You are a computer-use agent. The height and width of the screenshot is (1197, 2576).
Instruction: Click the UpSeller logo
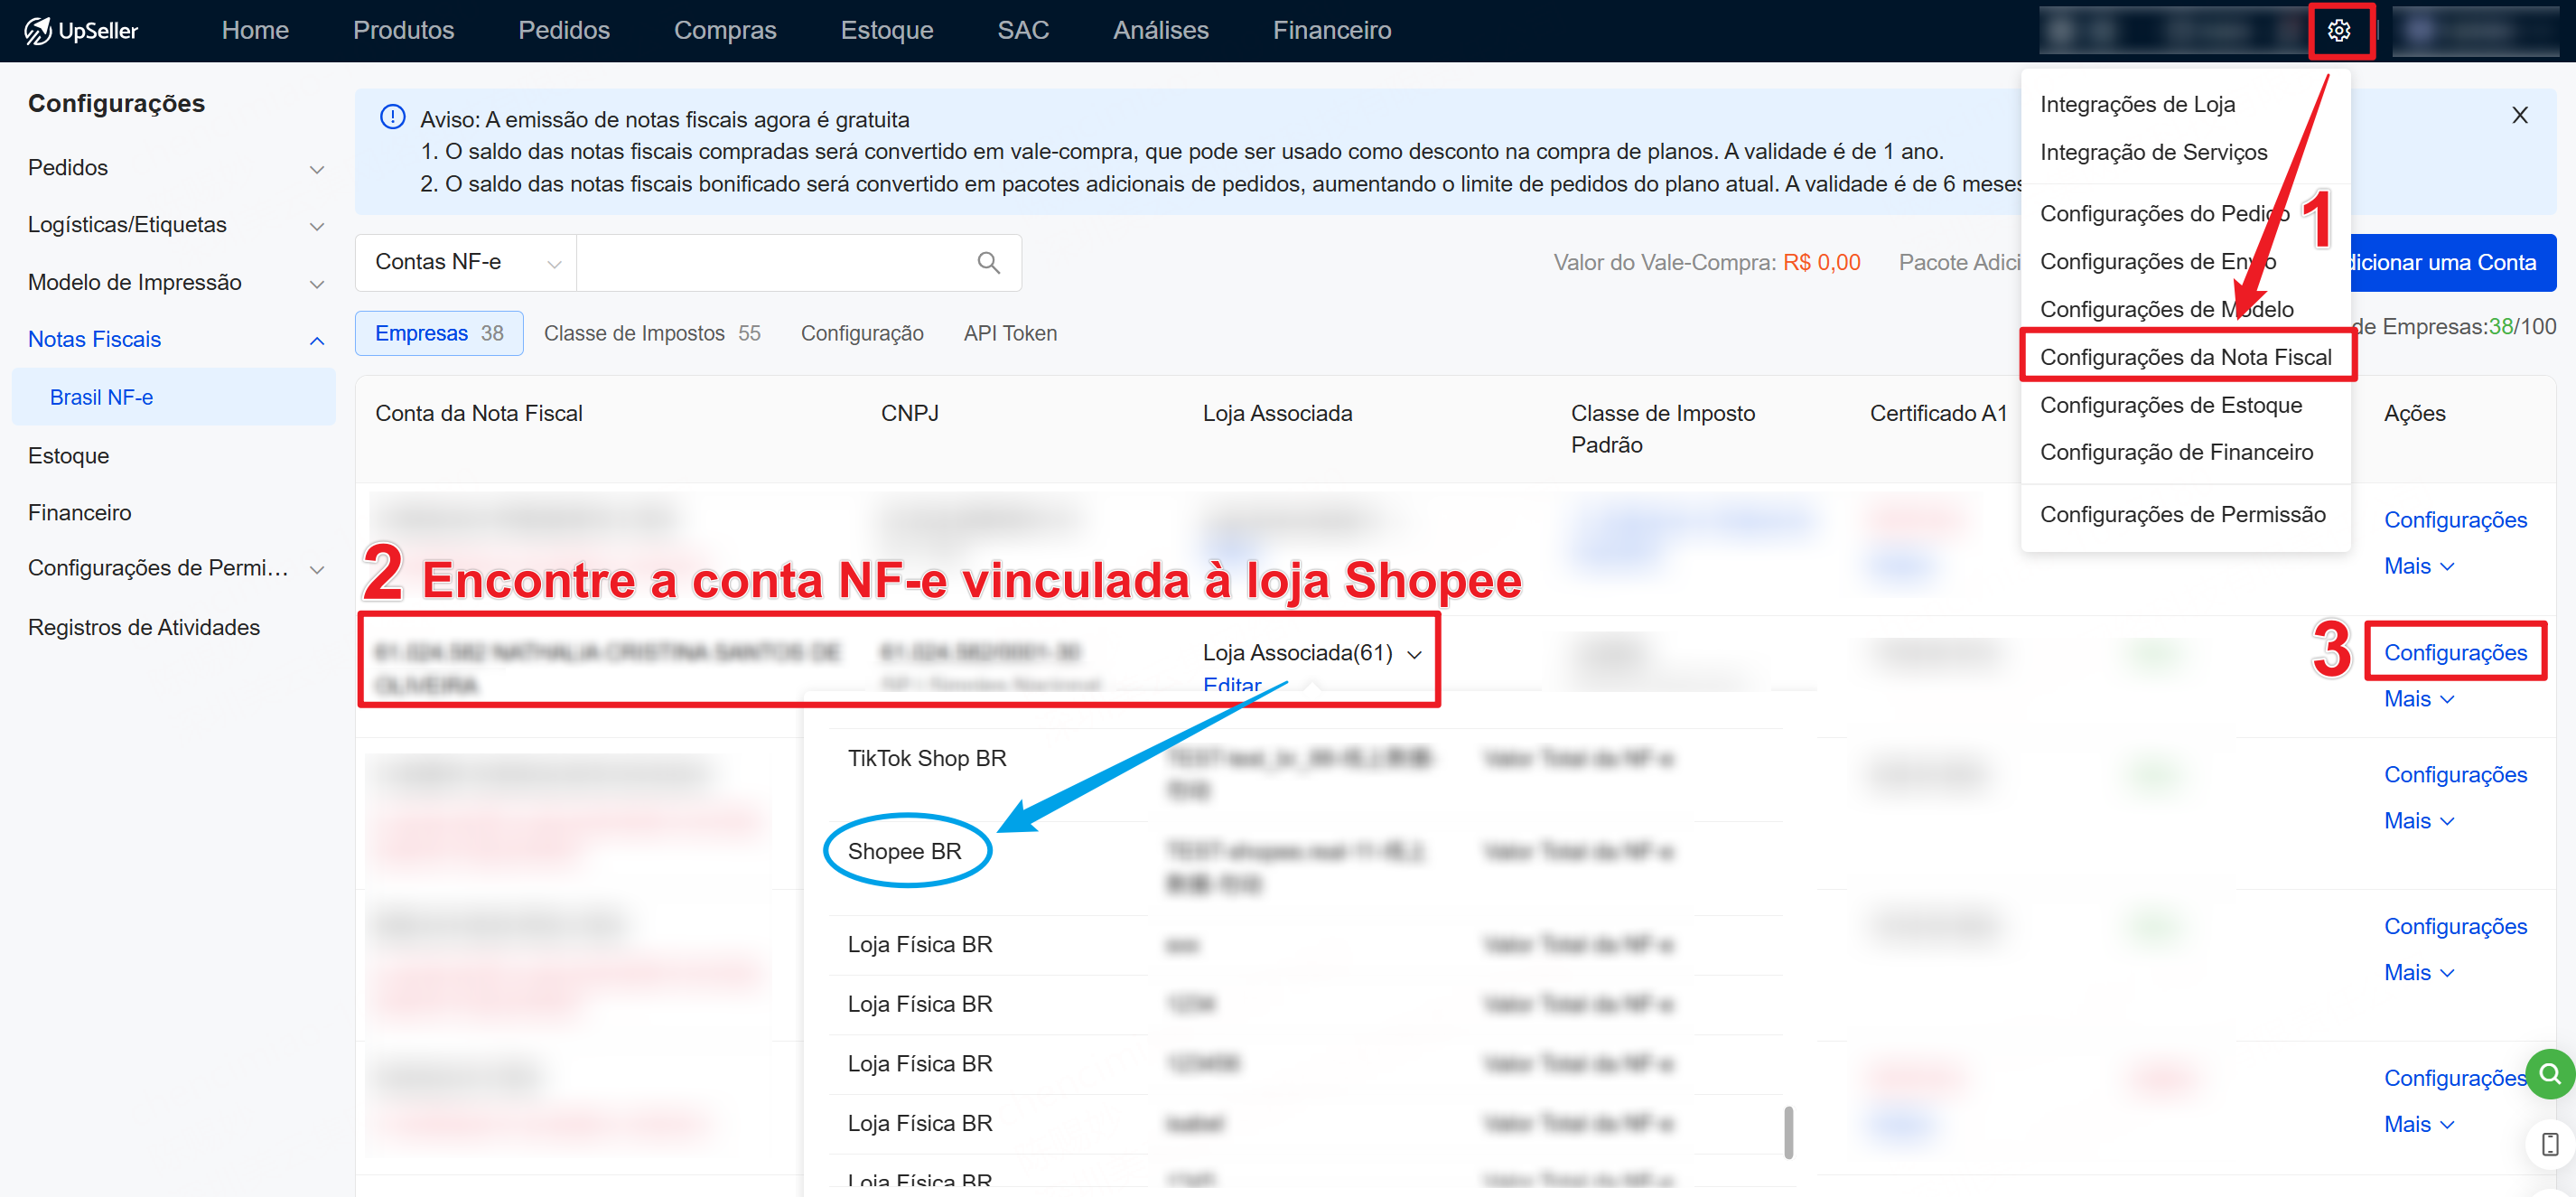82,31
